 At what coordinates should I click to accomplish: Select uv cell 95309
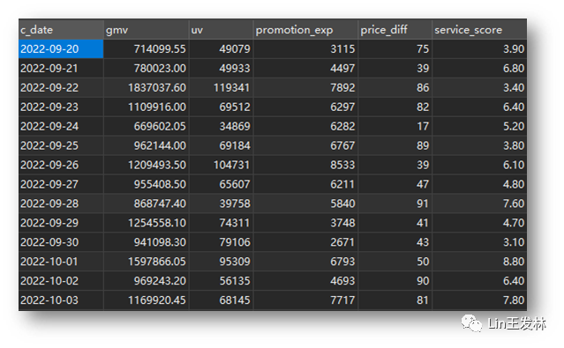(222, 262)
